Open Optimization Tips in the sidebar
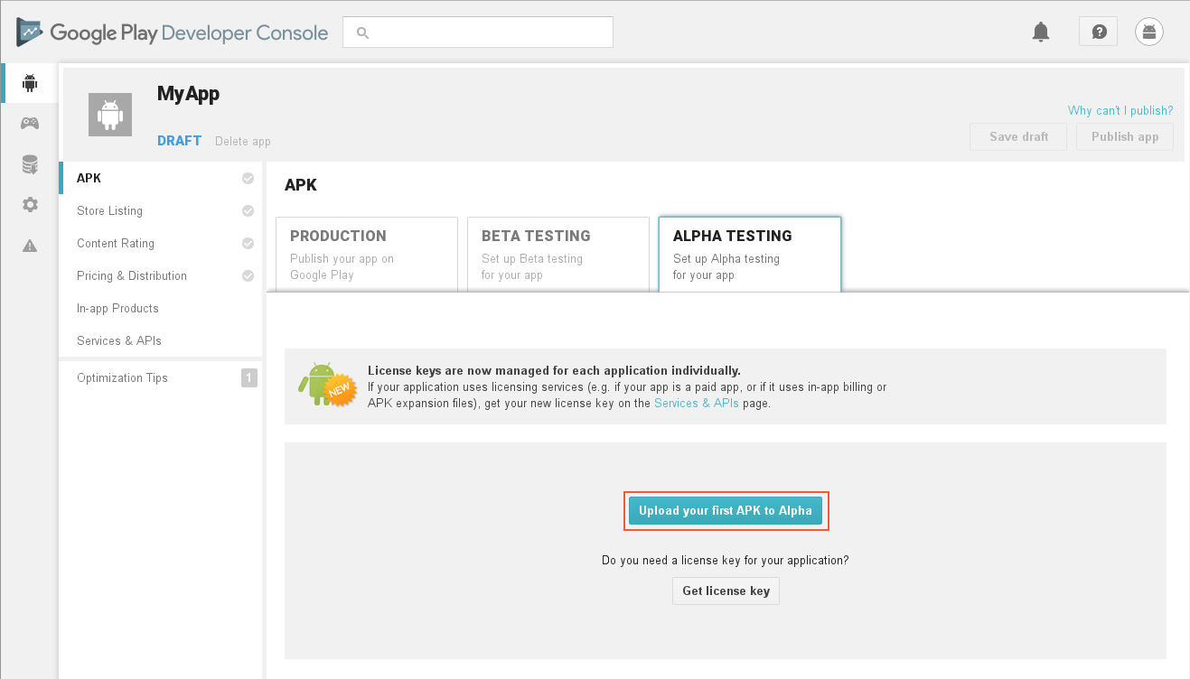 (x=123, y=378)
